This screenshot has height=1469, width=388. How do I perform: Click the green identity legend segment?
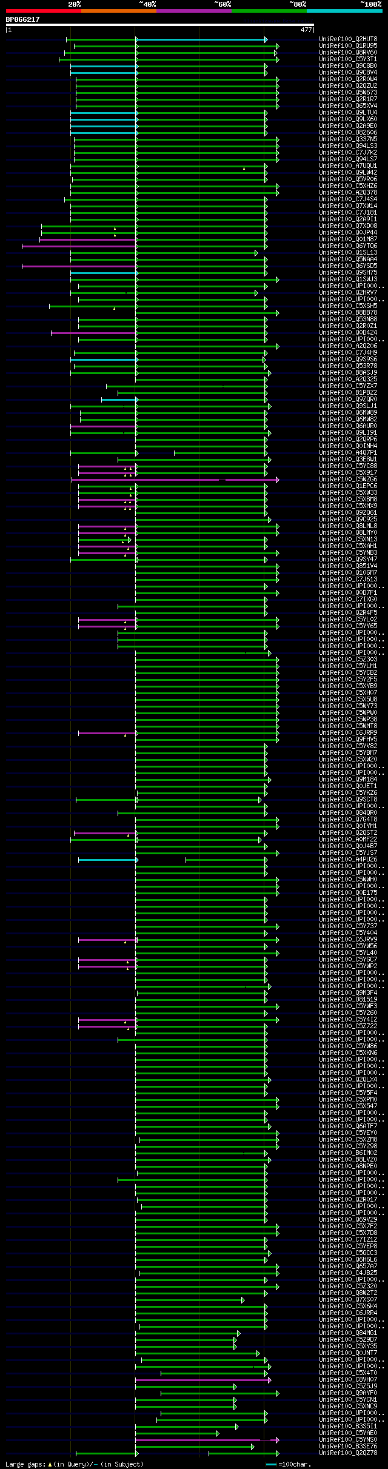point(269,11)
